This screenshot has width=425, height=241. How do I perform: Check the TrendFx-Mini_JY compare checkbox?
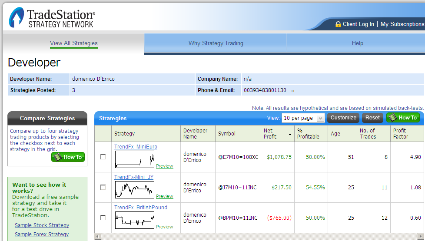tap(103, 187)
